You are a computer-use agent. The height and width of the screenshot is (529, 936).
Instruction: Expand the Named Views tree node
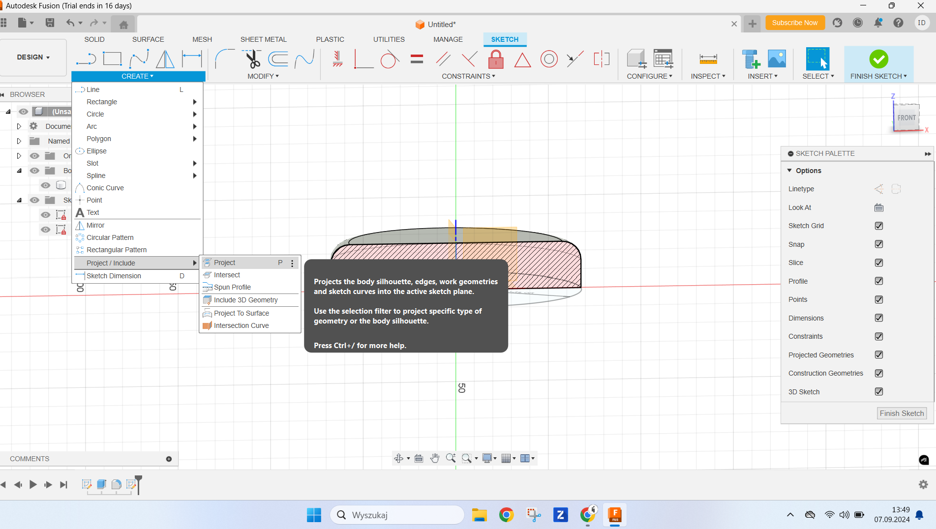tap(19, 141)
